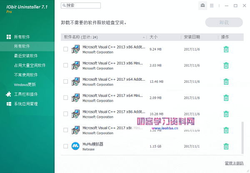Open 系统应用管理 section

[26, 104]
